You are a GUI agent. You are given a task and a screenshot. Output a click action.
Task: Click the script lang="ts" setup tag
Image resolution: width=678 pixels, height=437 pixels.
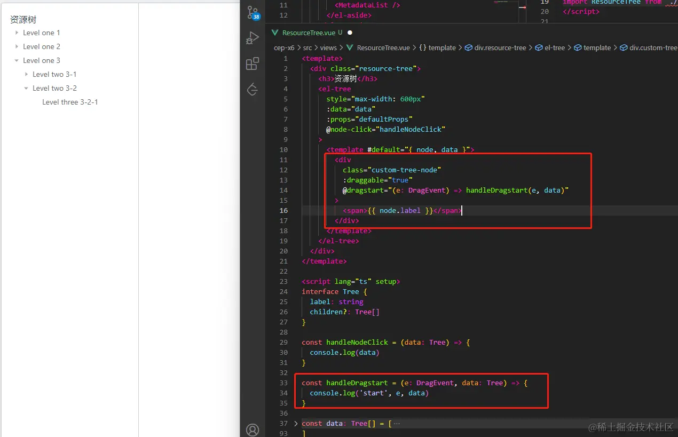coord(351,281)
